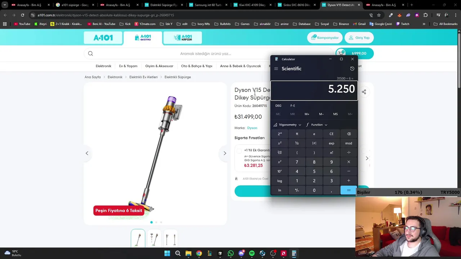Show next insurance offer with right arrow
Screen dimensions: 461x259
(367, 158)
